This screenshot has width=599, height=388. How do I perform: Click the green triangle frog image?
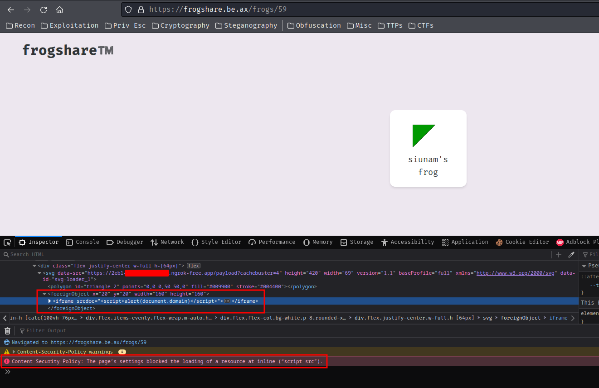point(424,136)
